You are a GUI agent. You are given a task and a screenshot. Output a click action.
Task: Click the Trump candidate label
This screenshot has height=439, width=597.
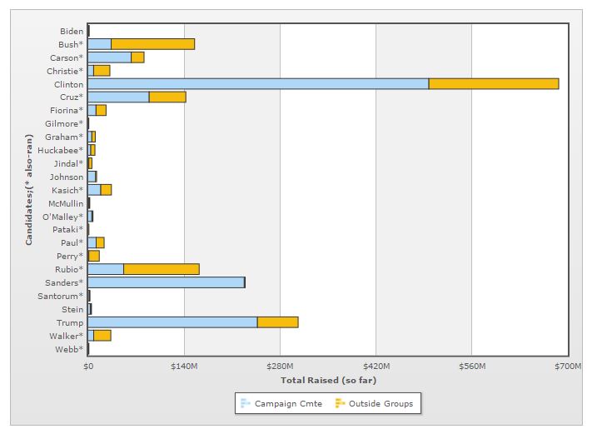70,322
